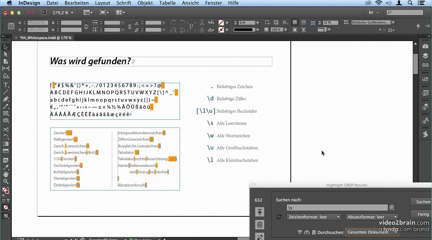Click the Quick Apply lightning icon
The image size is (432, 240).
pos(419,26)
